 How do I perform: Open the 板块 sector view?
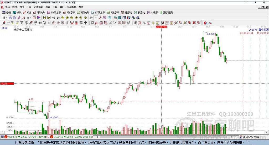pos(17,13)
